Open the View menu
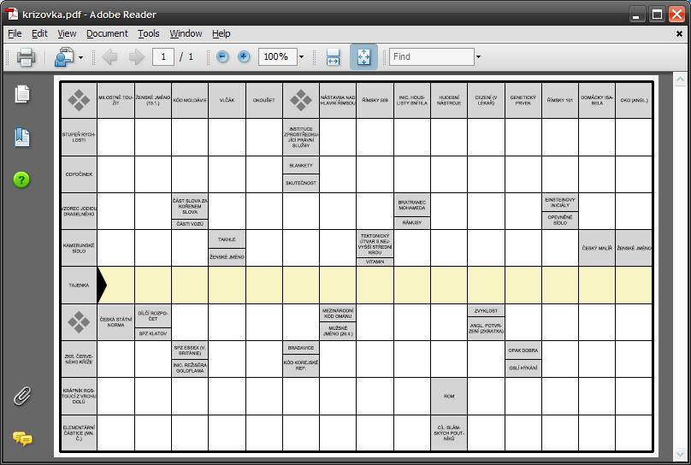This screenshot has width=691, height=465. [x=67, y=33]
